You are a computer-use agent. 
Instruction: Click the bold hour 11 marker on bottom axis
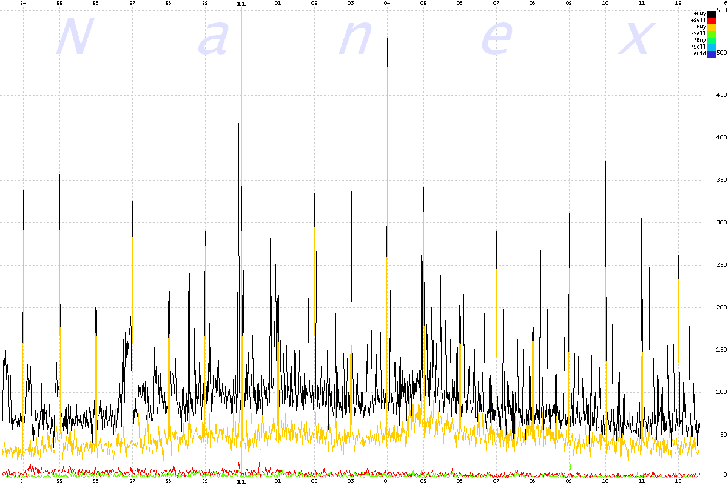tap(241, 481)
